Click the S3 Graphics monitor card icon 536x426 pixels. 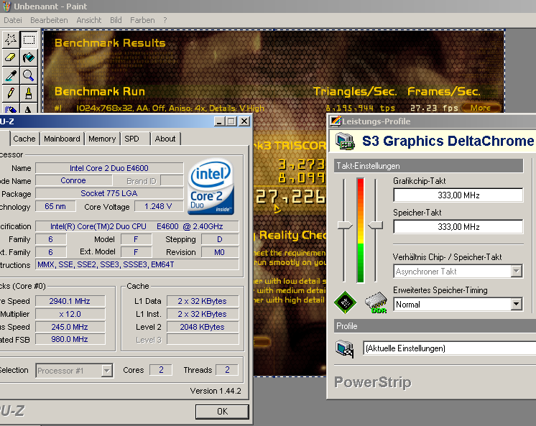[345, 141]
